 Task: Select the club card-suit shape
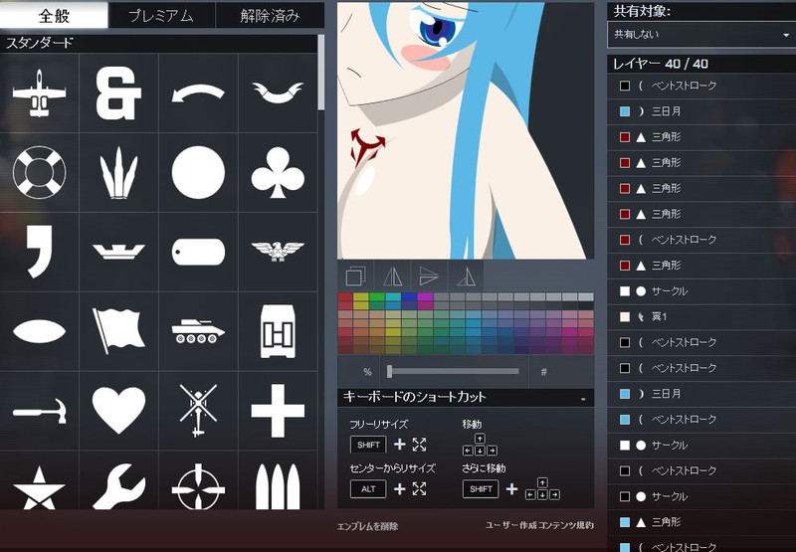278,172
